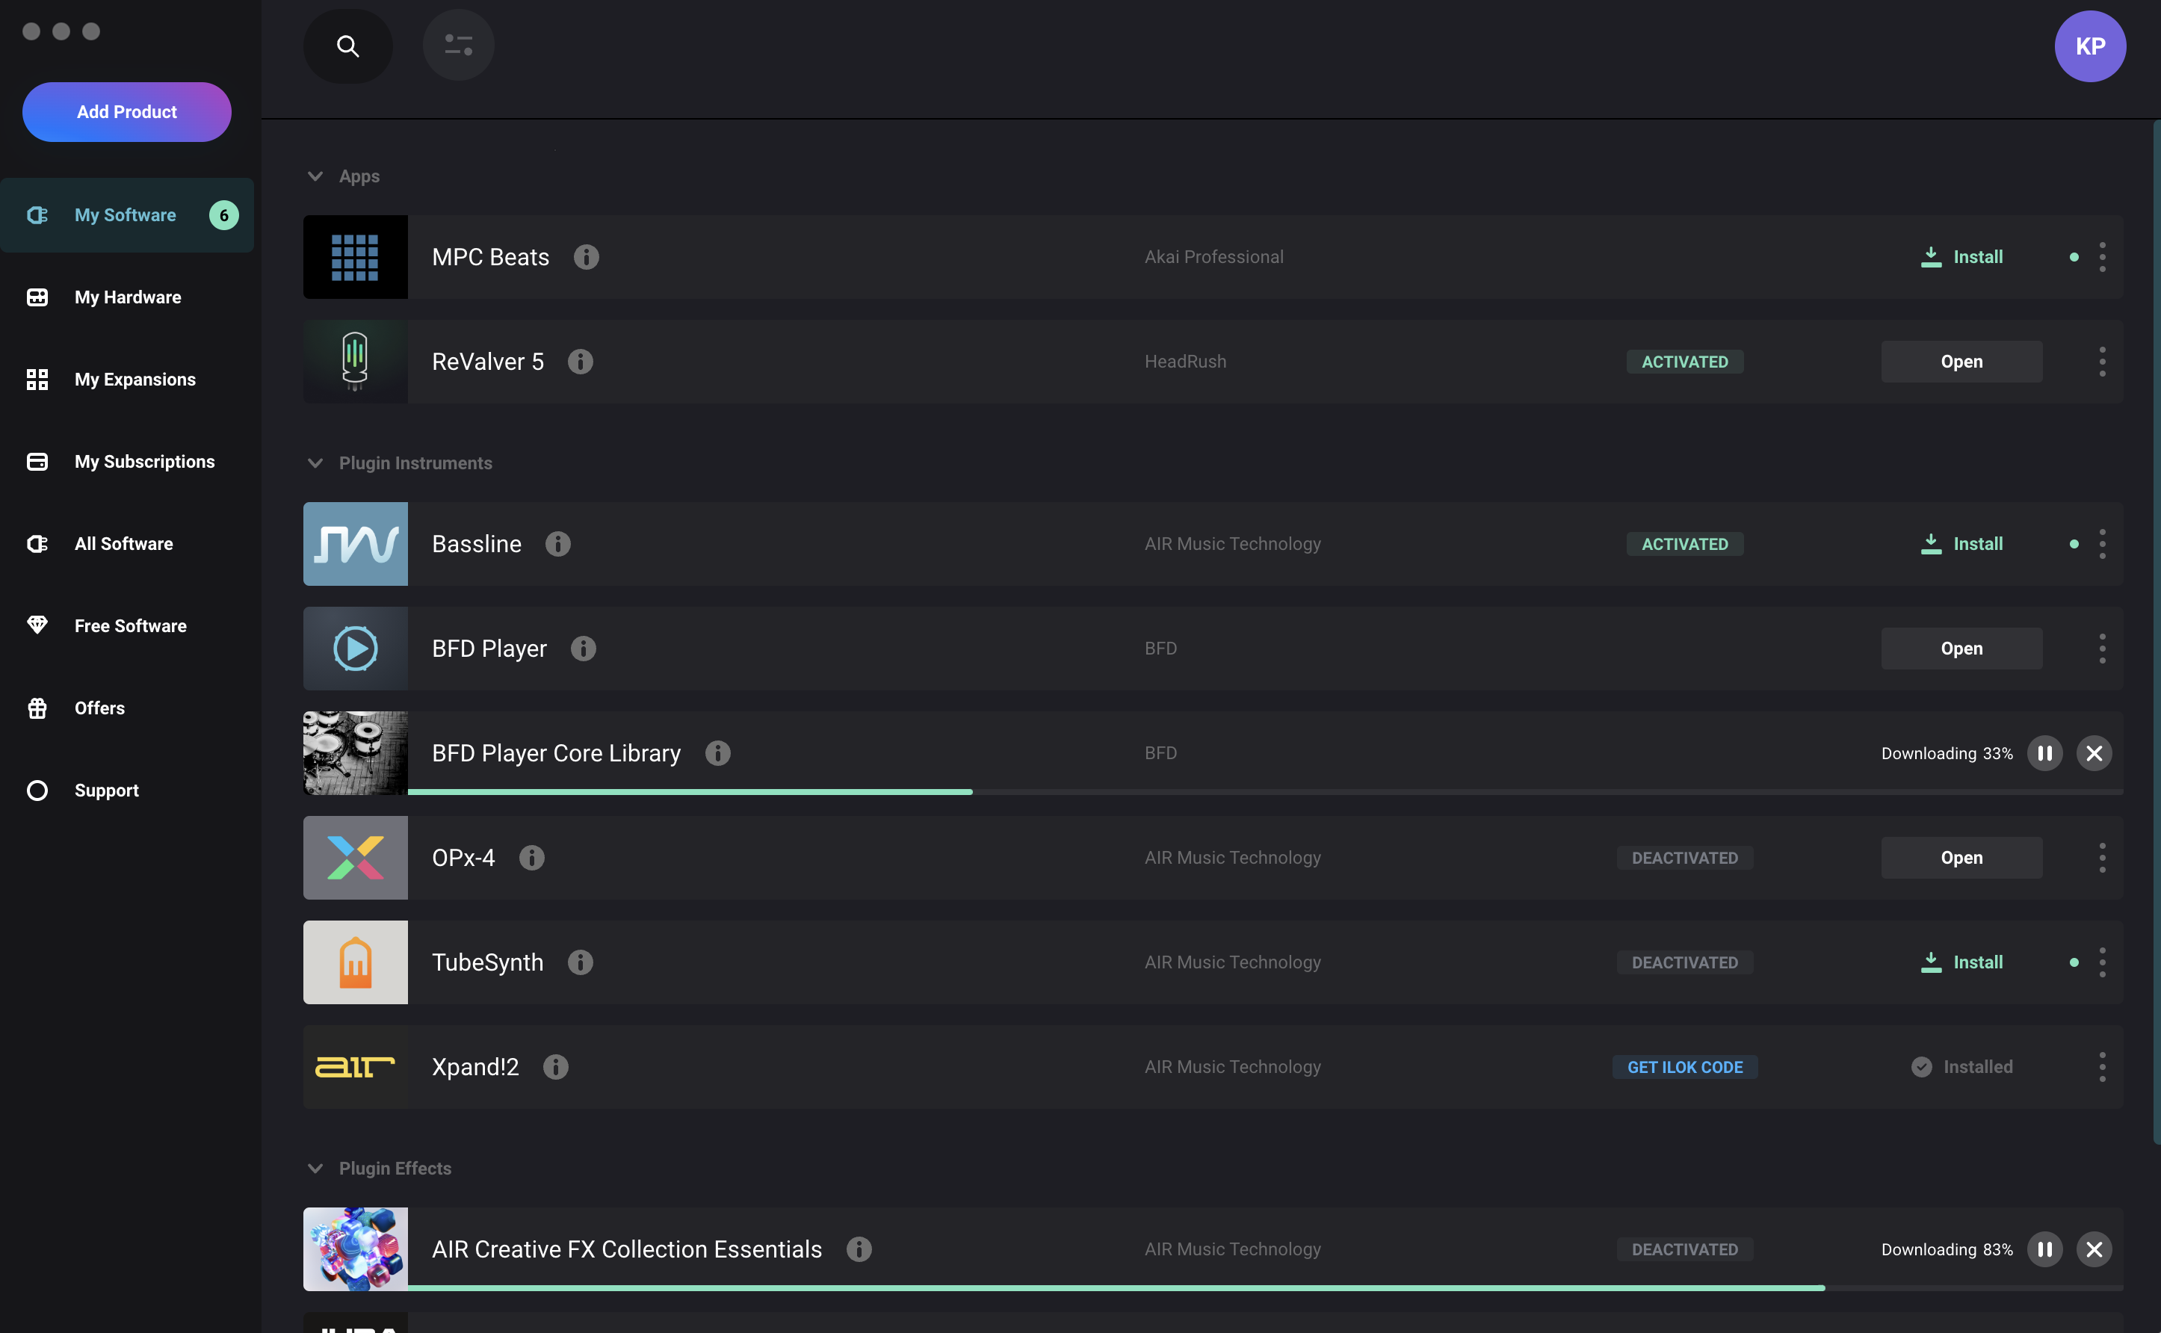Pause AIR Creative FX Collection download

2044,1249
